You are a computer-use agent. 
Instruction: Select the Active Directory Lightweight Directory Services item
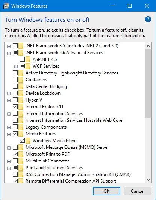tap(72, 73)
